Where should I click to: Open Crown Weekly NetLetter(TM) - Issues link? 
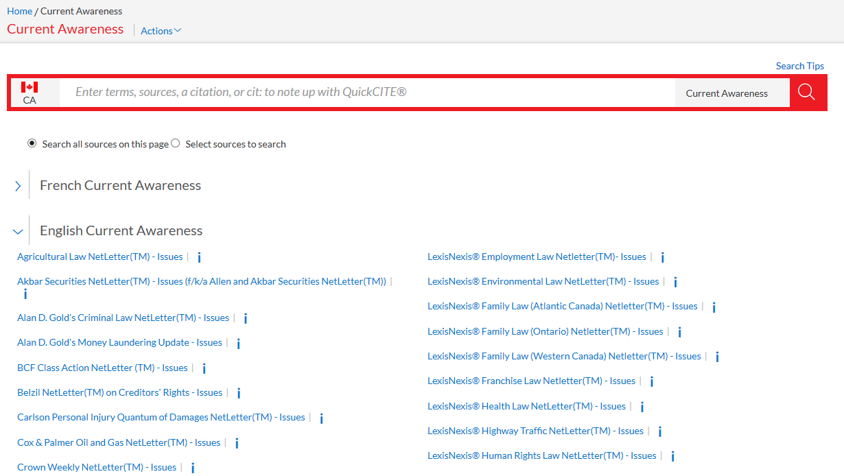point(97,467)
